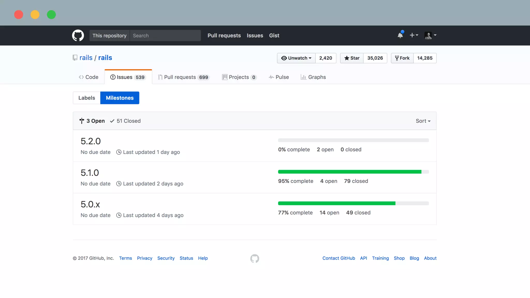Switch to the Labels view
Viewport: 530px width, 298px height.
point(86,98)
